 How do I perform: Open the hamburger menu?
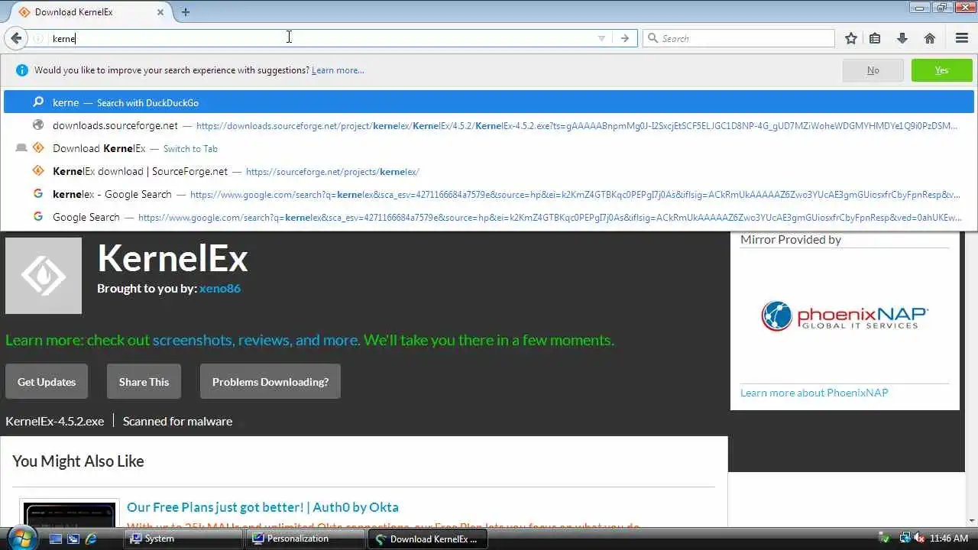[x=962, y=38]
